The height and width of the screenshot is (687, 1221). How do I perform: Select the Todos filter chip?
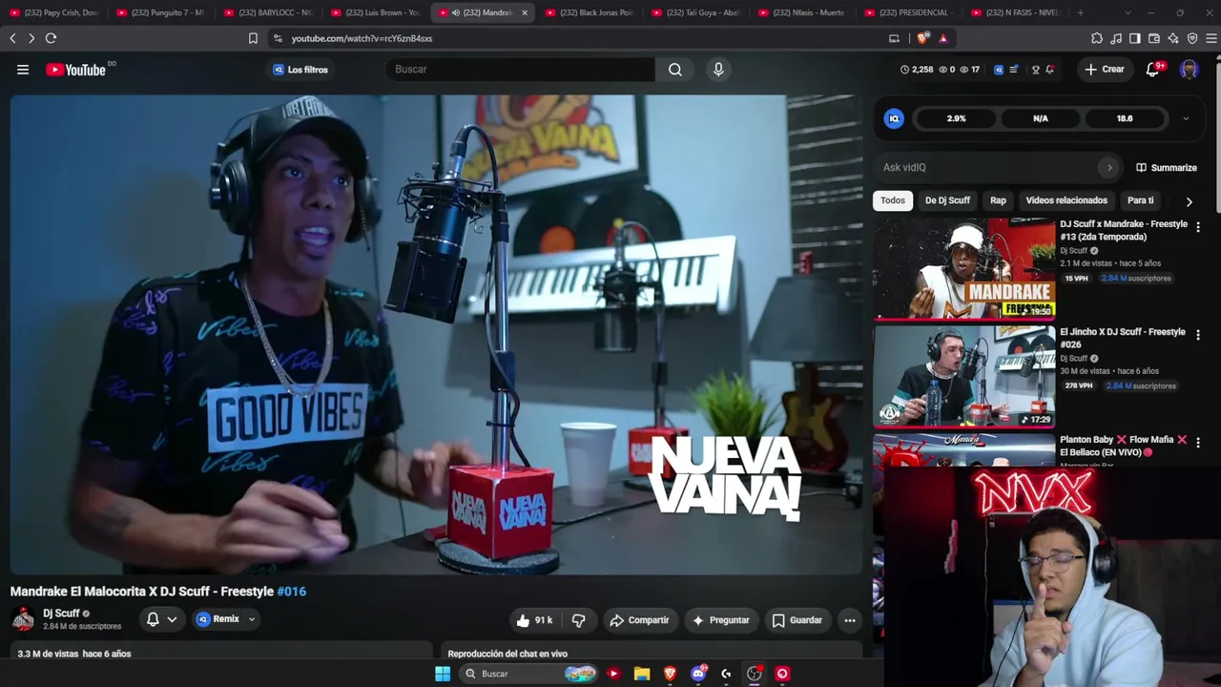pos(893,200)
